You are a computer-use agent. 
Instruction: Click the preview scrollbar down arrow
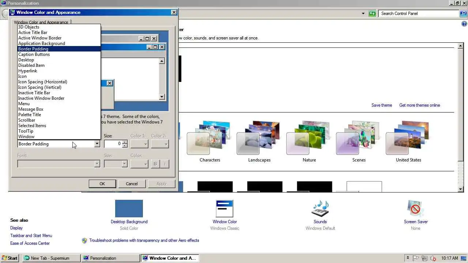point(162,97)
